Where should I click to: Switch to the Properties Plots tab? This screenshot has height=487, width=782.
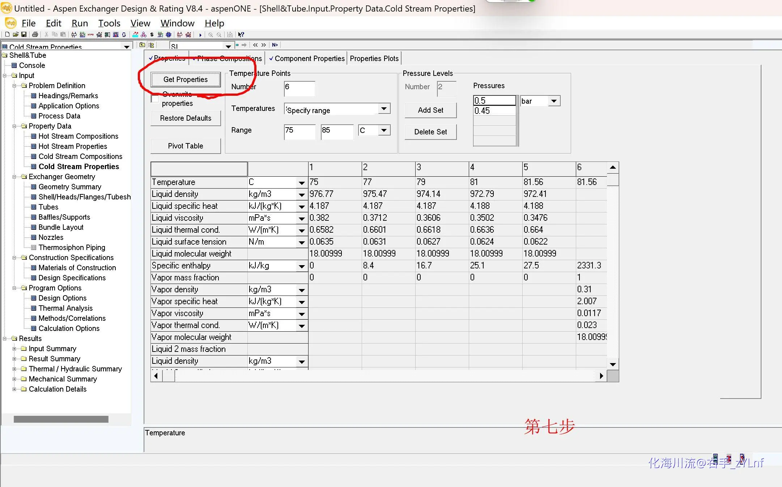coord(374,59)
